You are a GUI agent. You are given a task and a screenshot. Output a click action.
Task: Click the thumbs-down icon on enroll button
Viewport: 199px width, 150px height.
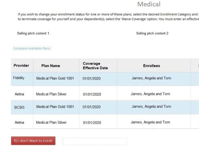[16, 141]
